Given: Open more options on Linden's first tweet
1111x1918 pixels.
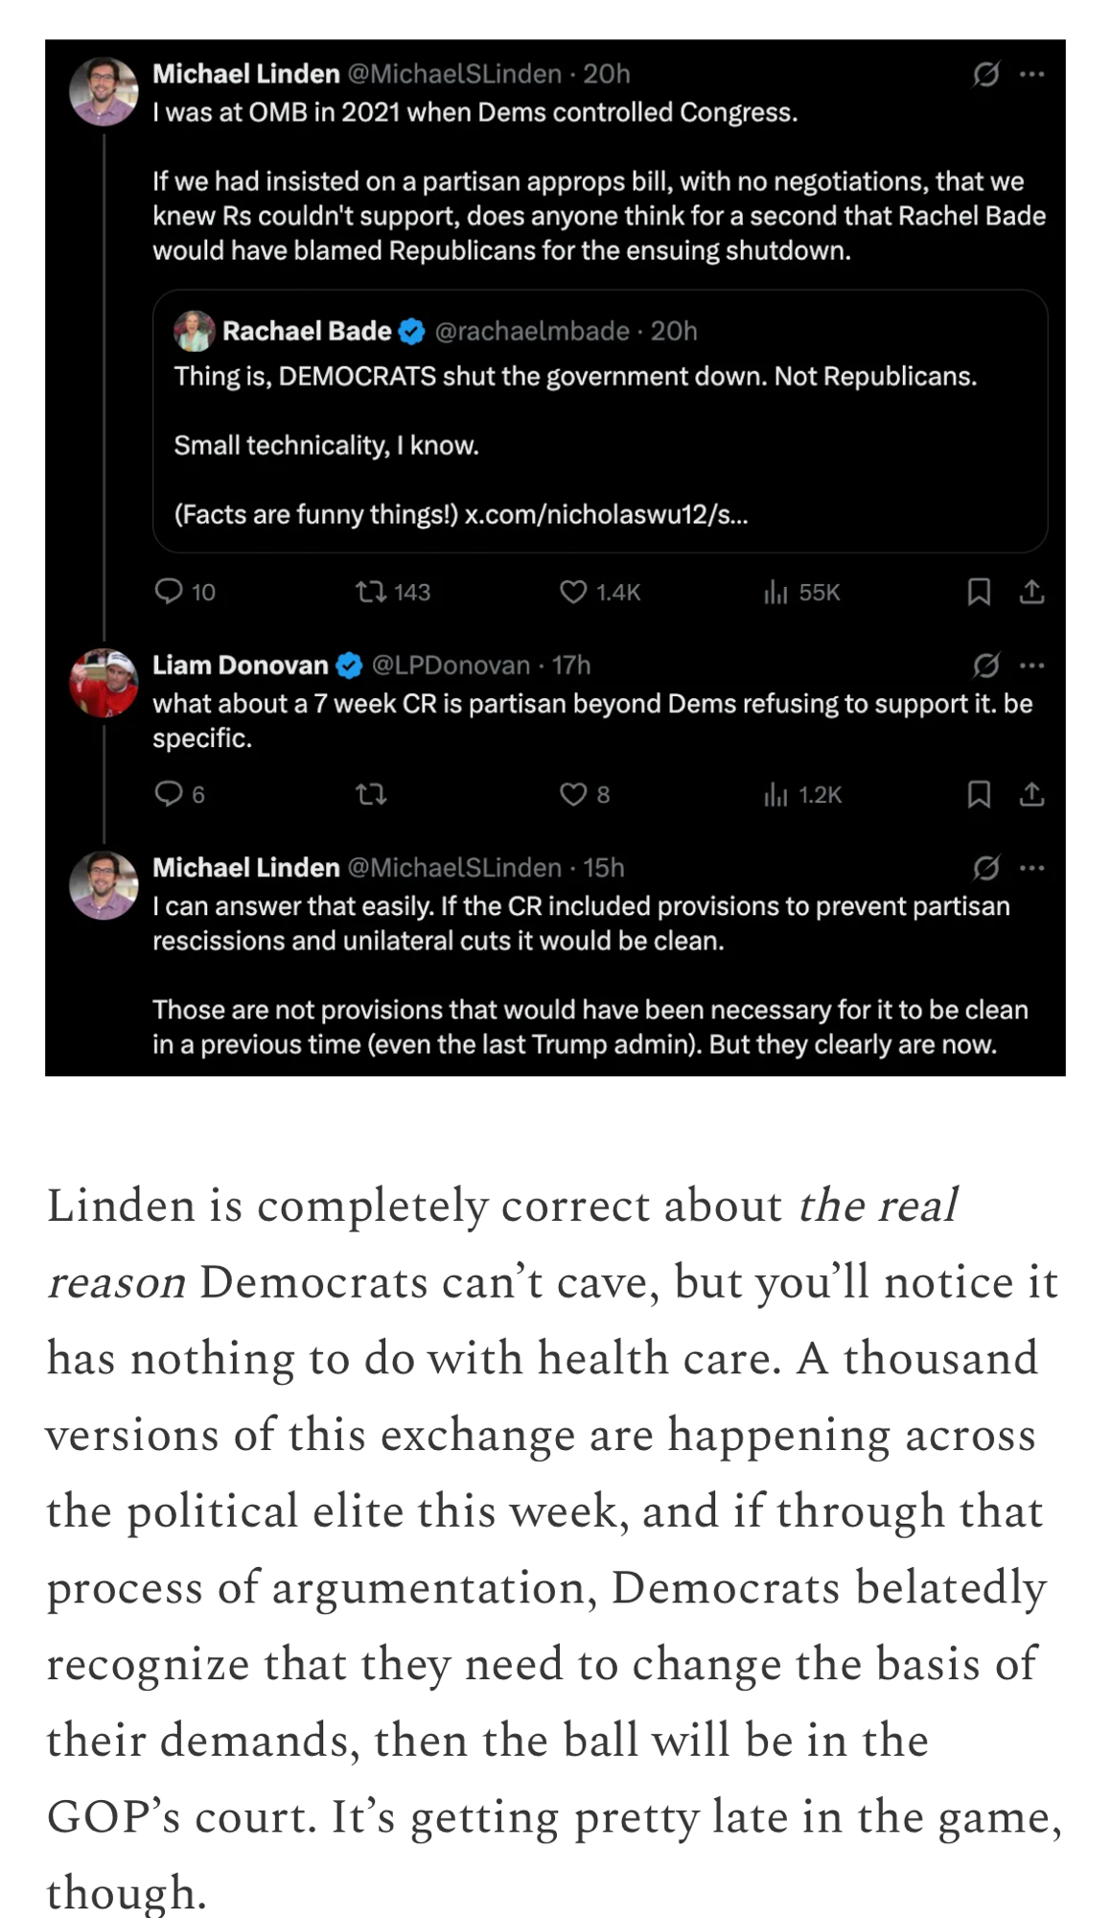Looking at the screenshot, I should tap(1032, 74).
